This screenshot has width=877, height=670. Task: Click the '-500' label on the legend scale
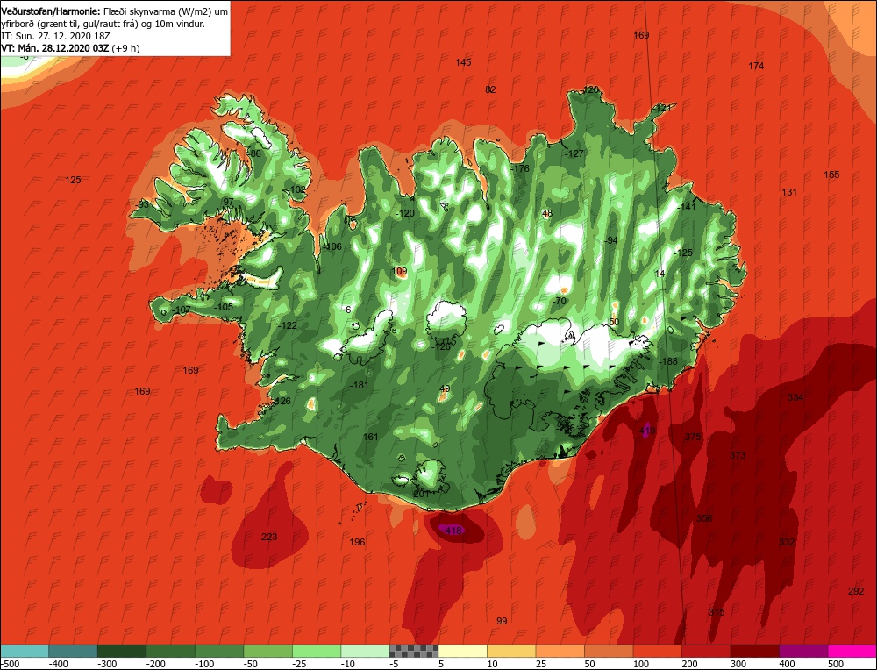tap(10, 664)
